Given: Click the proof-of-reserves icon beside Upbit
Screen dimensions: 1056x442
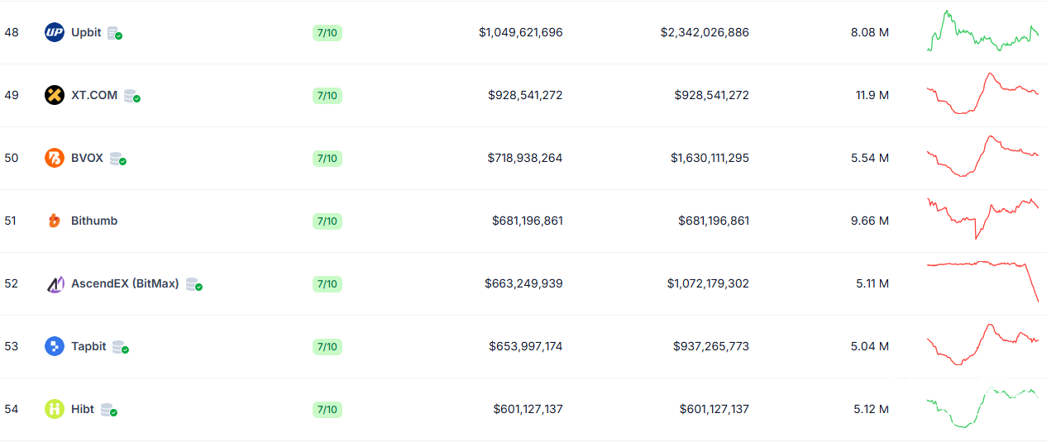Looking at the screenshot, I should coord(115,33).
